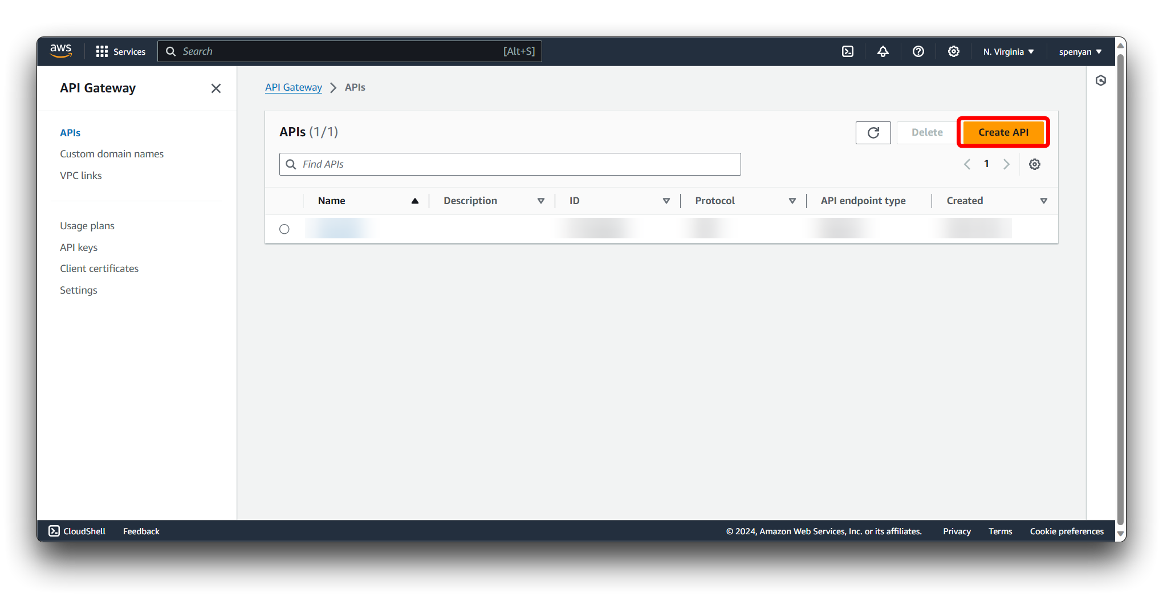1163x597 pixels.
Task: Click the APIs breadcrumb text
Action: (x=355, y=87)
